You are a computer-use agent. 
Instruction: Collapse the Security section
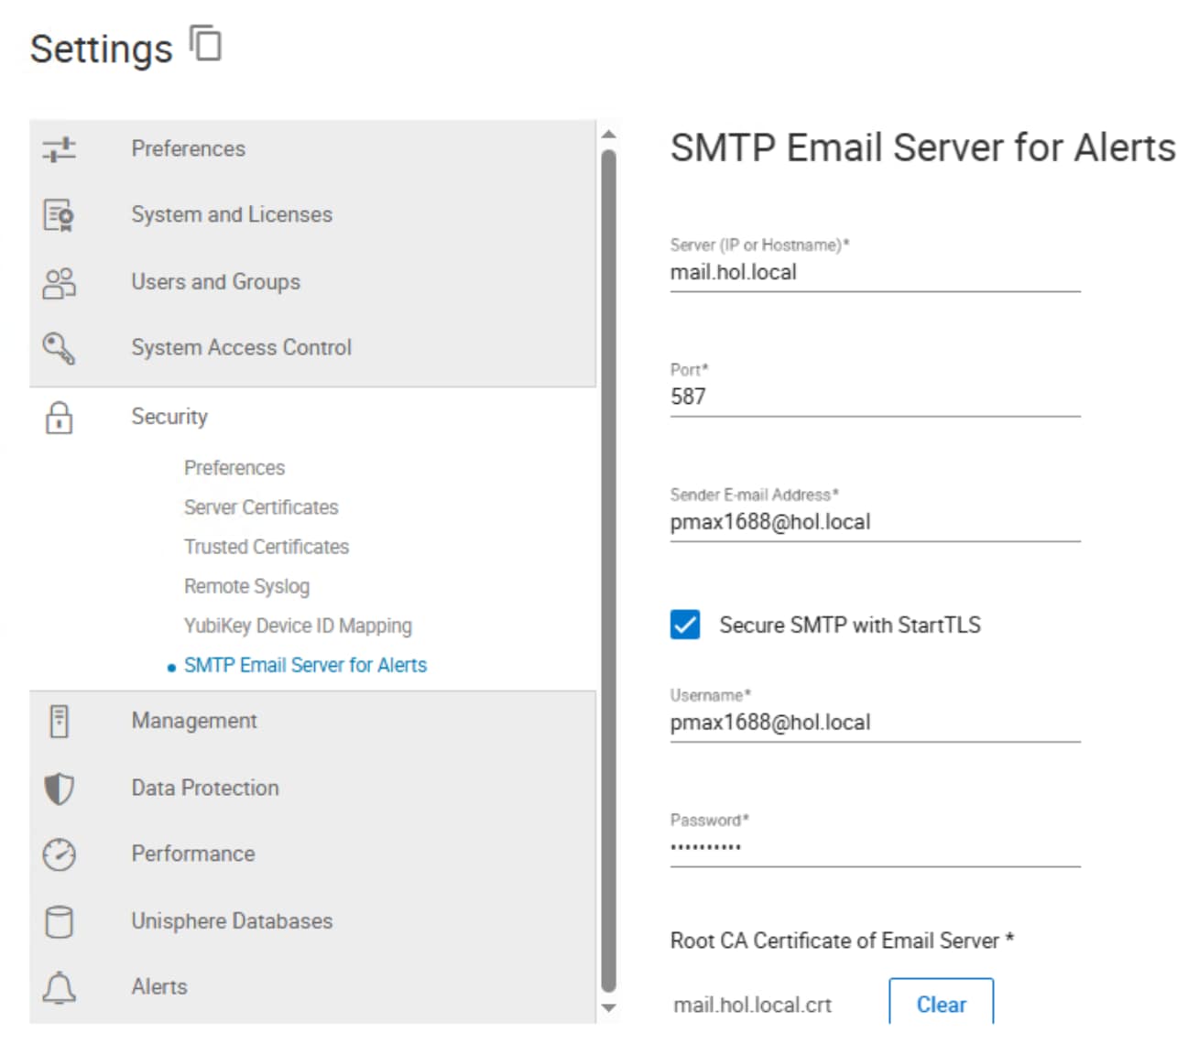pos(313,417)
